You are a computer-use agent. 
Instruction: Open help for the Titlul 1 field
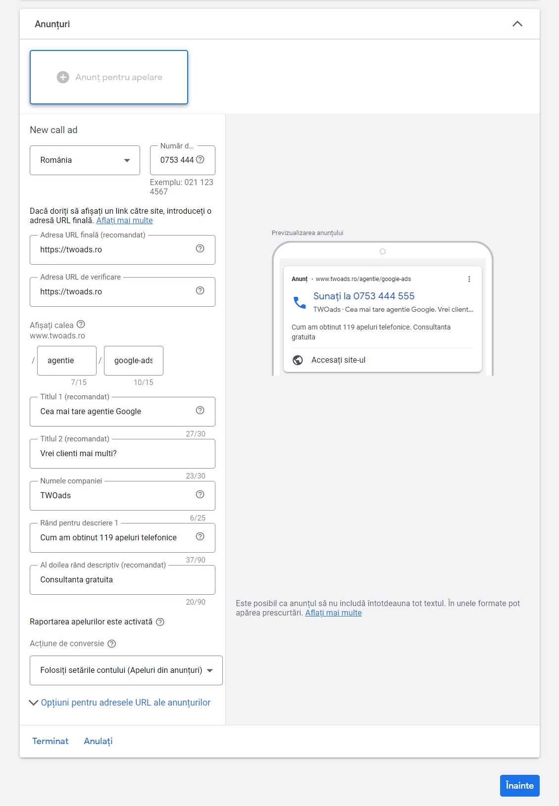click(200, 410)
